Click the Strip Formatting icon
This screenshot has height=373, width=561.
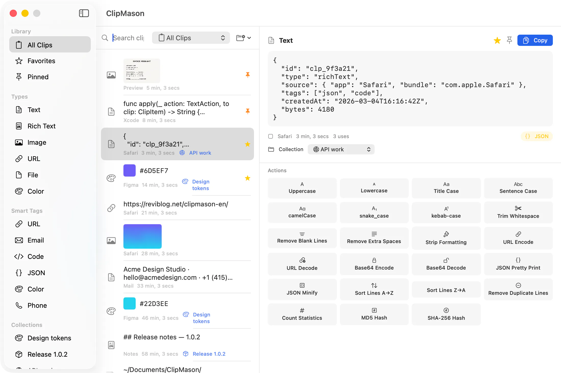(x=446, y=234)
